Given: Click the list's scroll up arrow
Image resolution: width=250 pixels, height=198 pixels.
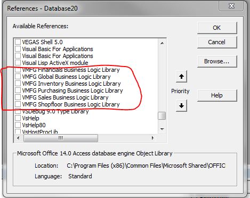Looking at the screenshot, I should [x=162, y=43].
